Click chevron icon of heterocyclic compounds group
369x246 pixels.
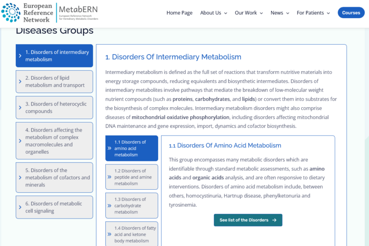click(x=20, y=108)
